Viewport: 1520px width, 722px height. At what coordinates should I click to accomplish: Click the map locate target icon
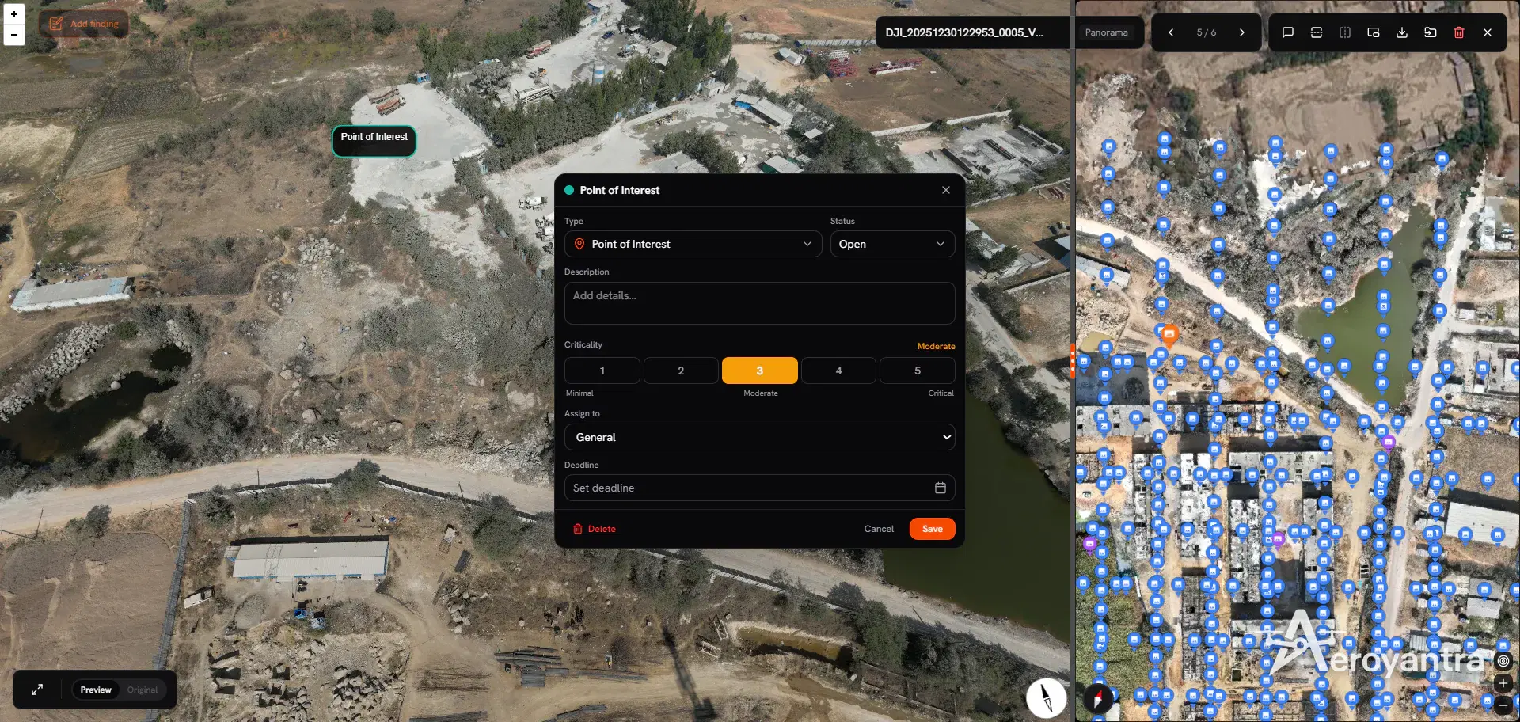click(x=1503, y=661)
